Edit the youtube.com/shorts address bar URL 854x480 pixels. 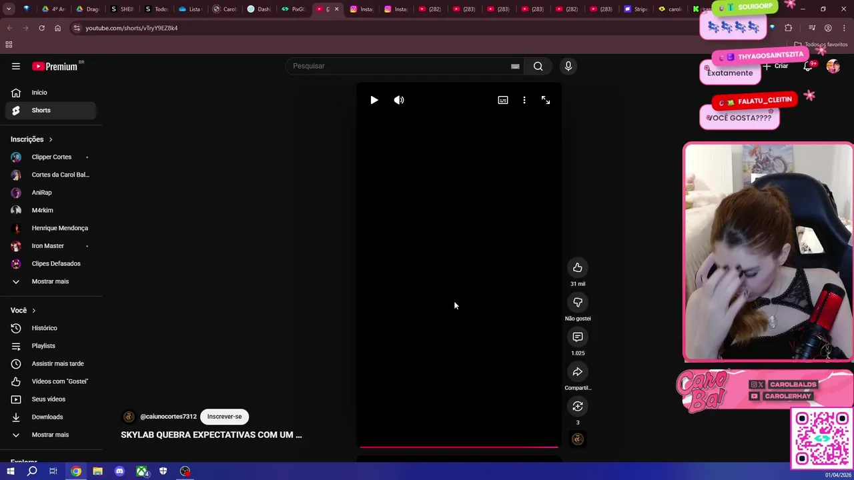[x=131, y=28]
